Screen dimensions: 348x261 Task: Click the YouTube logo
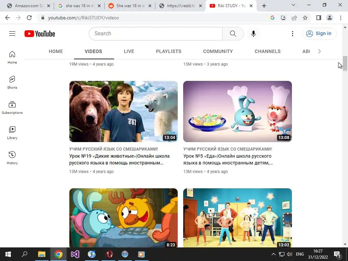click(40, 34)
